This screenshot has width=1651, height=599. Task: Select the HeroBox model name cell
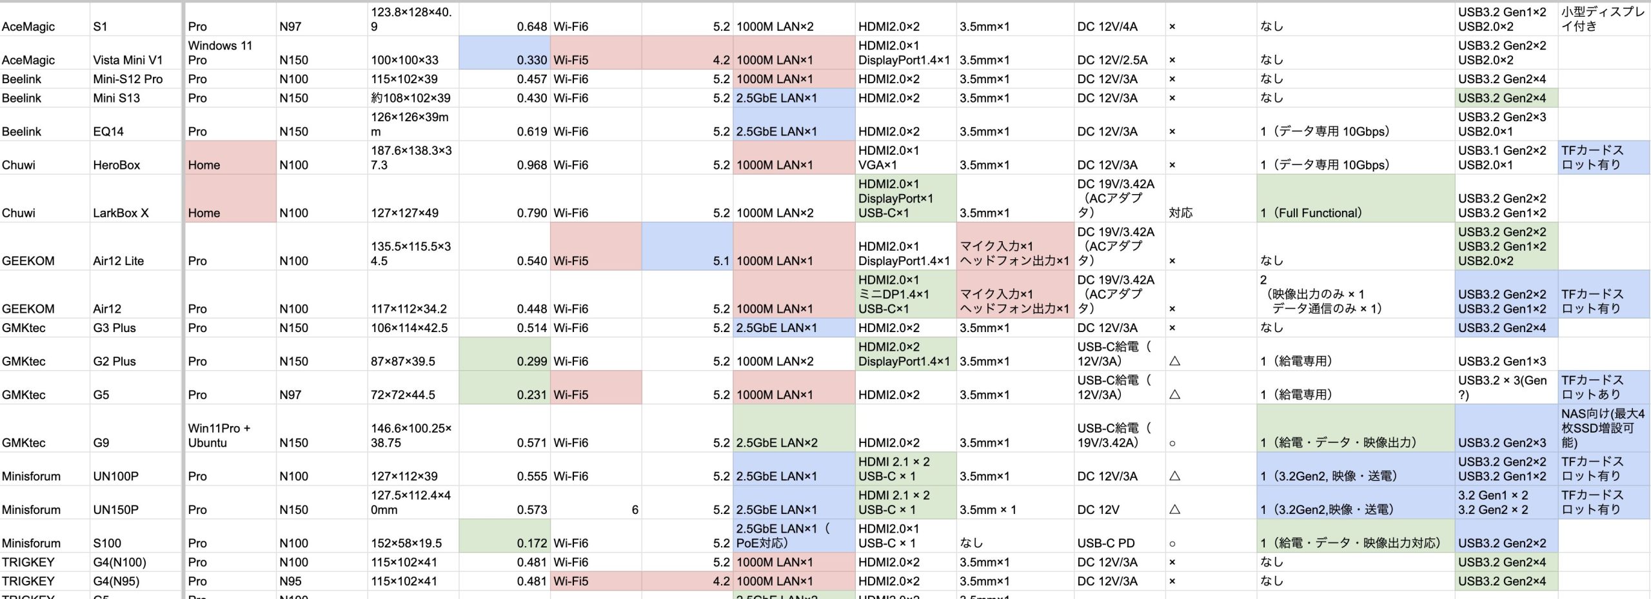pyautogui.click(x=117, y=164)
